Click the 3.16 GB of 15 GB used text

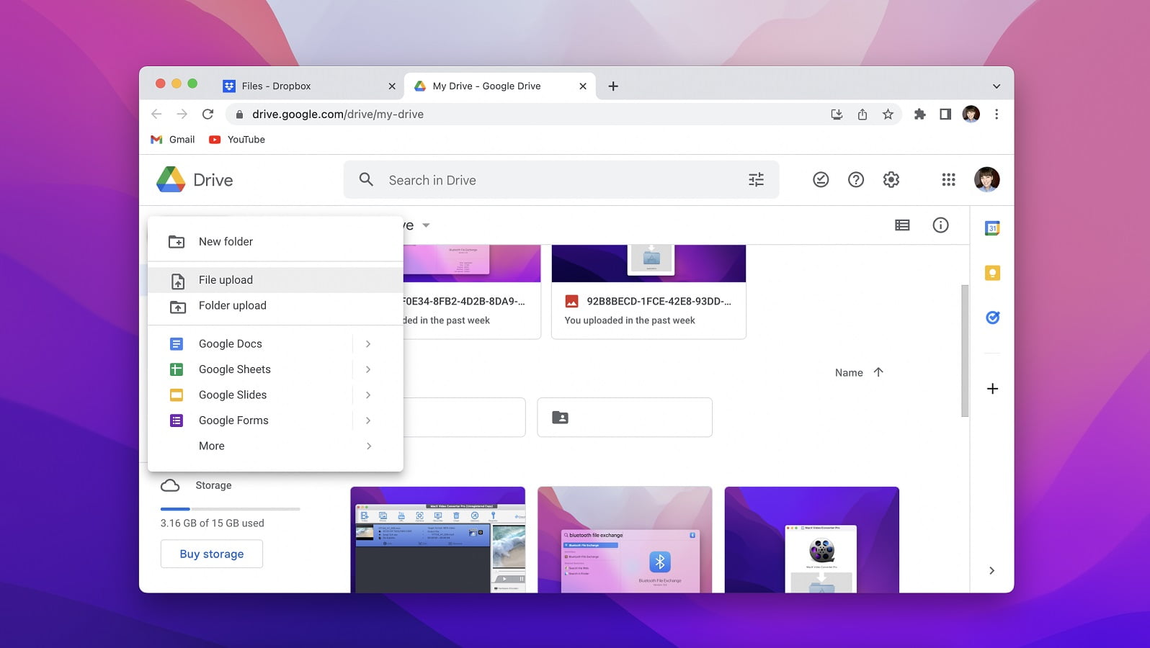[x=213, y=523]
